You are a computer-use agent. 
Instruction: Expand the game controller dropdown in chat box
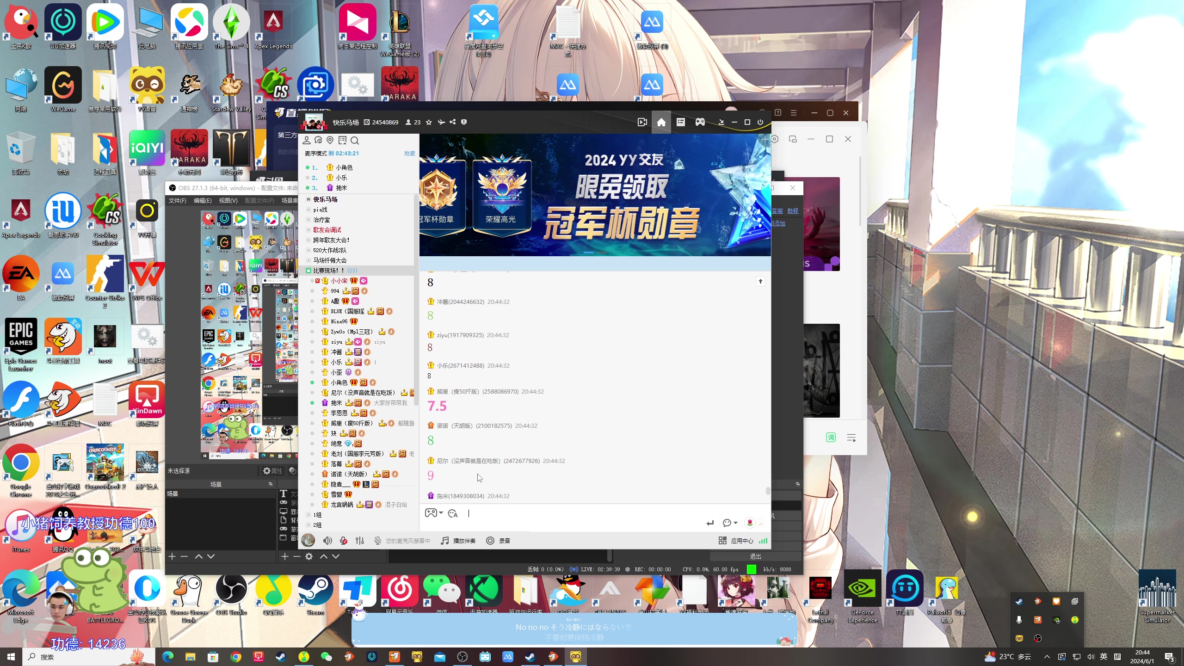pos(441,513)
